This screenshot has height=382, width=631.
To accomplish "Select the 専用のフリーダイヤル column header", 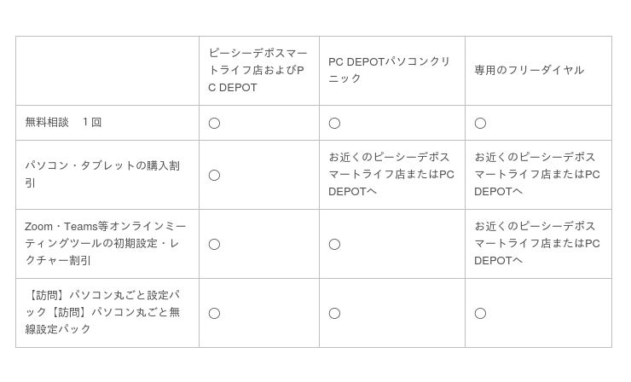I will click(x=529, y=70).
